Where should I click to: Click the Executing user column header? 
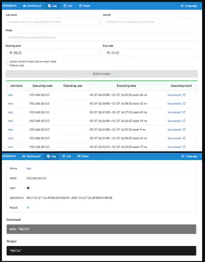tap(73, 86)
